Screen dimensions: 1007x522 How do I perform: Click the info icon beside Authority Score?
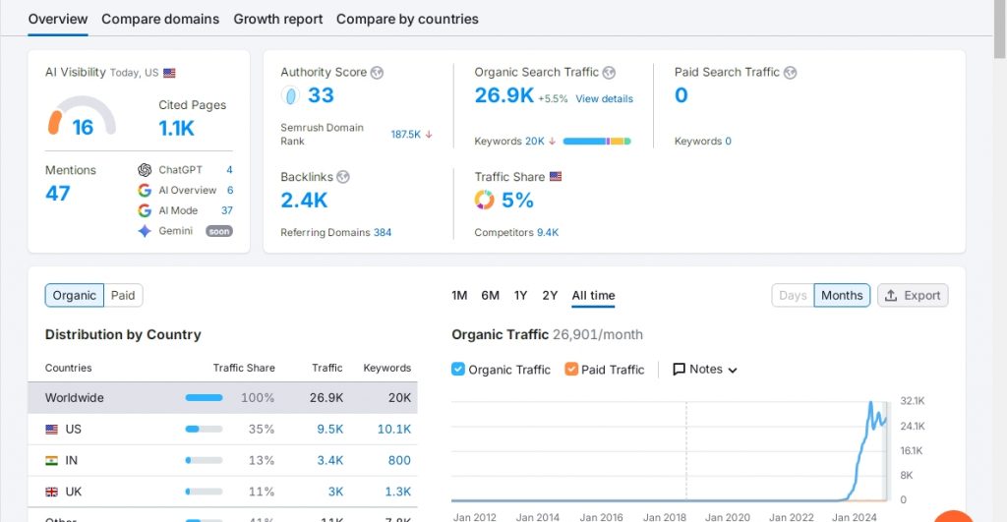tap(377, 73)
